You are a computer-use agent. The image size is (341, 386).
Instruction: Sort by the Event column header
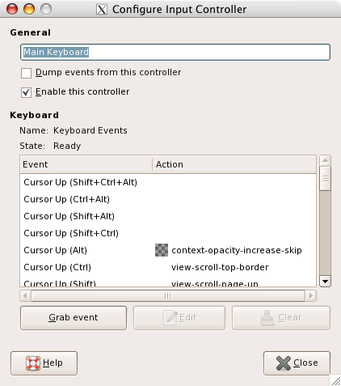click(x=86, y=164)
